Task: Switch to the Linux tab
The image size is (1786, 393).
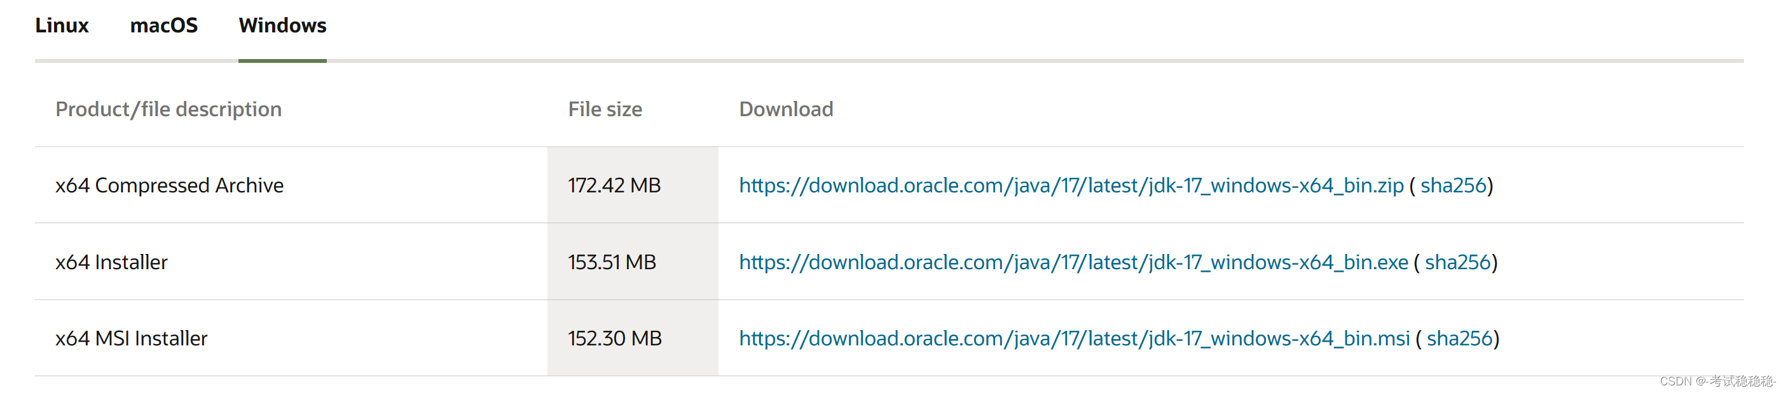Action: (x=62, y=25)
